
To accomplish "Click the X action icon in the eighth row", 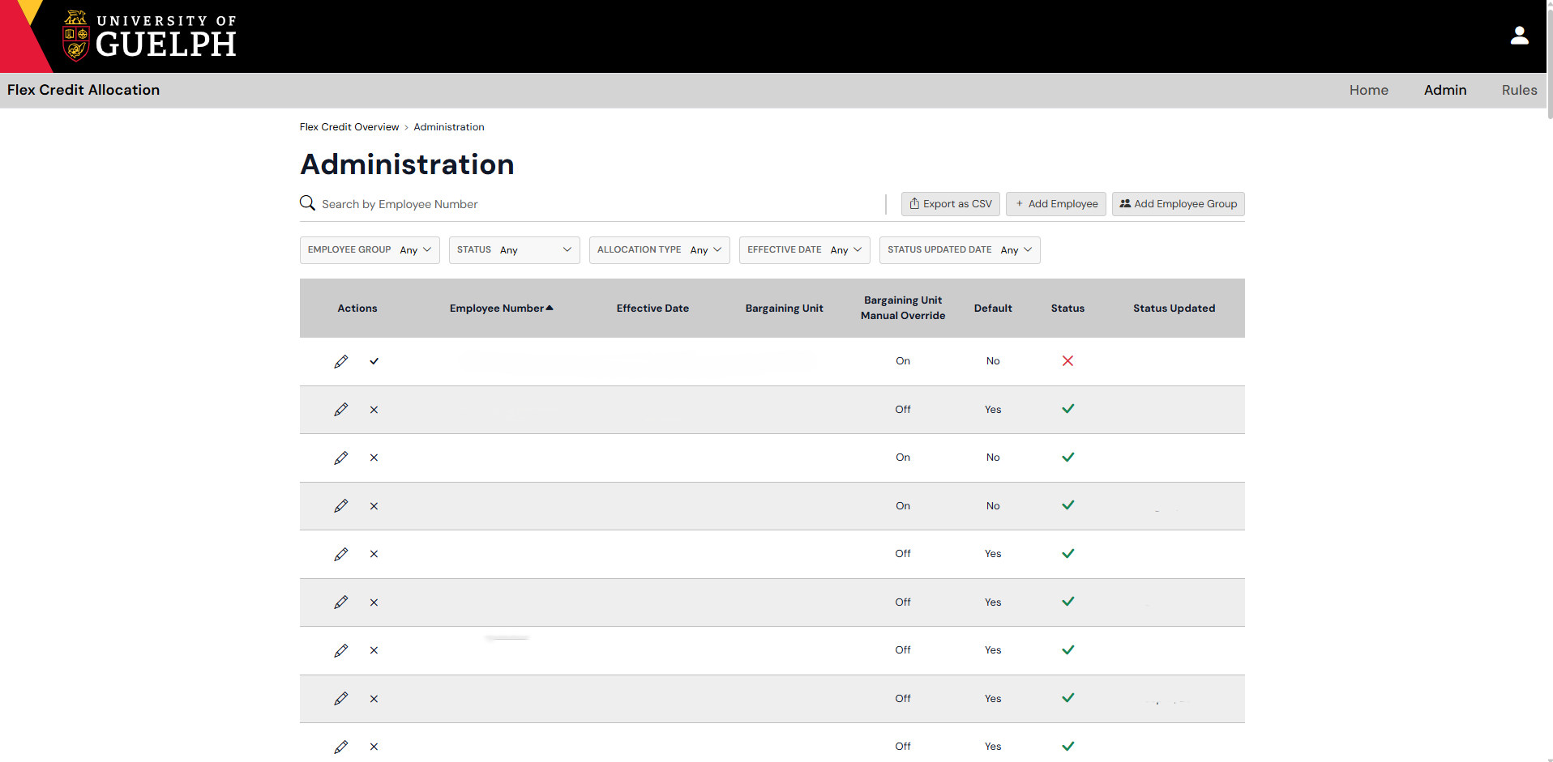I will (374, 699).
